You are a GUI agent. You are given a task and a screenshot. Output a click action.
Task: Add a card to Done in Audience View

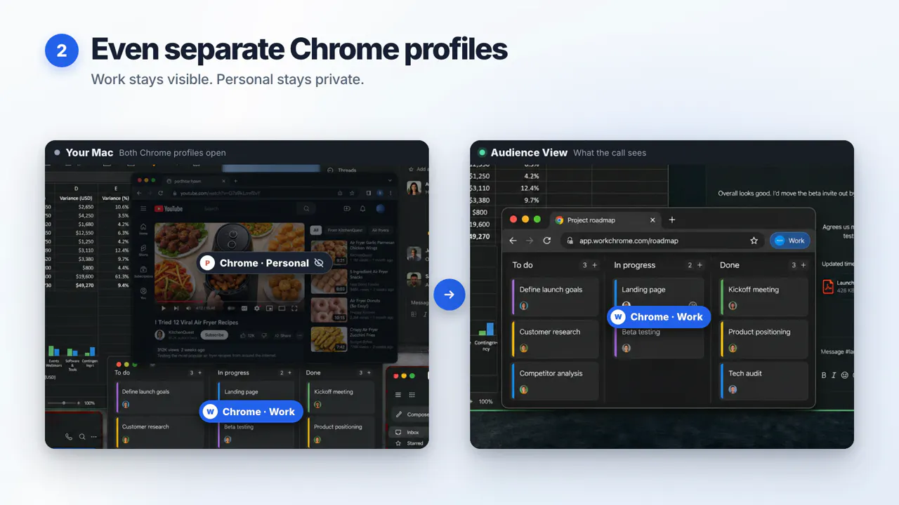pyautogui.click(x=804, y=265)
